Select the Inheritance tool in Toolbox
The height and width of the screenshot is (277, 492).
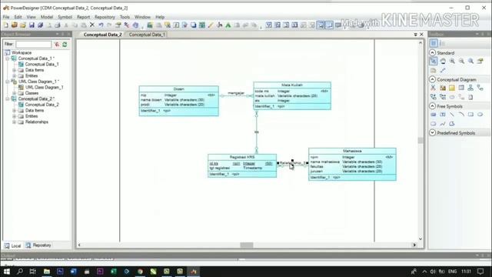[470, 88]
